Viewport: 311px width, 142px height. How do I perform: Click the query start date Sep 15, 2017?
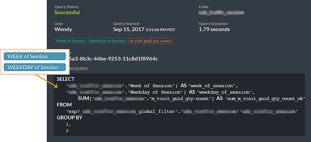pyautogui.click(x=129, y=29)
